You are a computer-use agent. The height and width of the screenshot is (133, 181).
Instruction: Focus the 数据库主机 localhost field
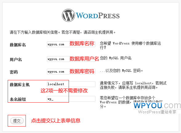click(71, 84)
